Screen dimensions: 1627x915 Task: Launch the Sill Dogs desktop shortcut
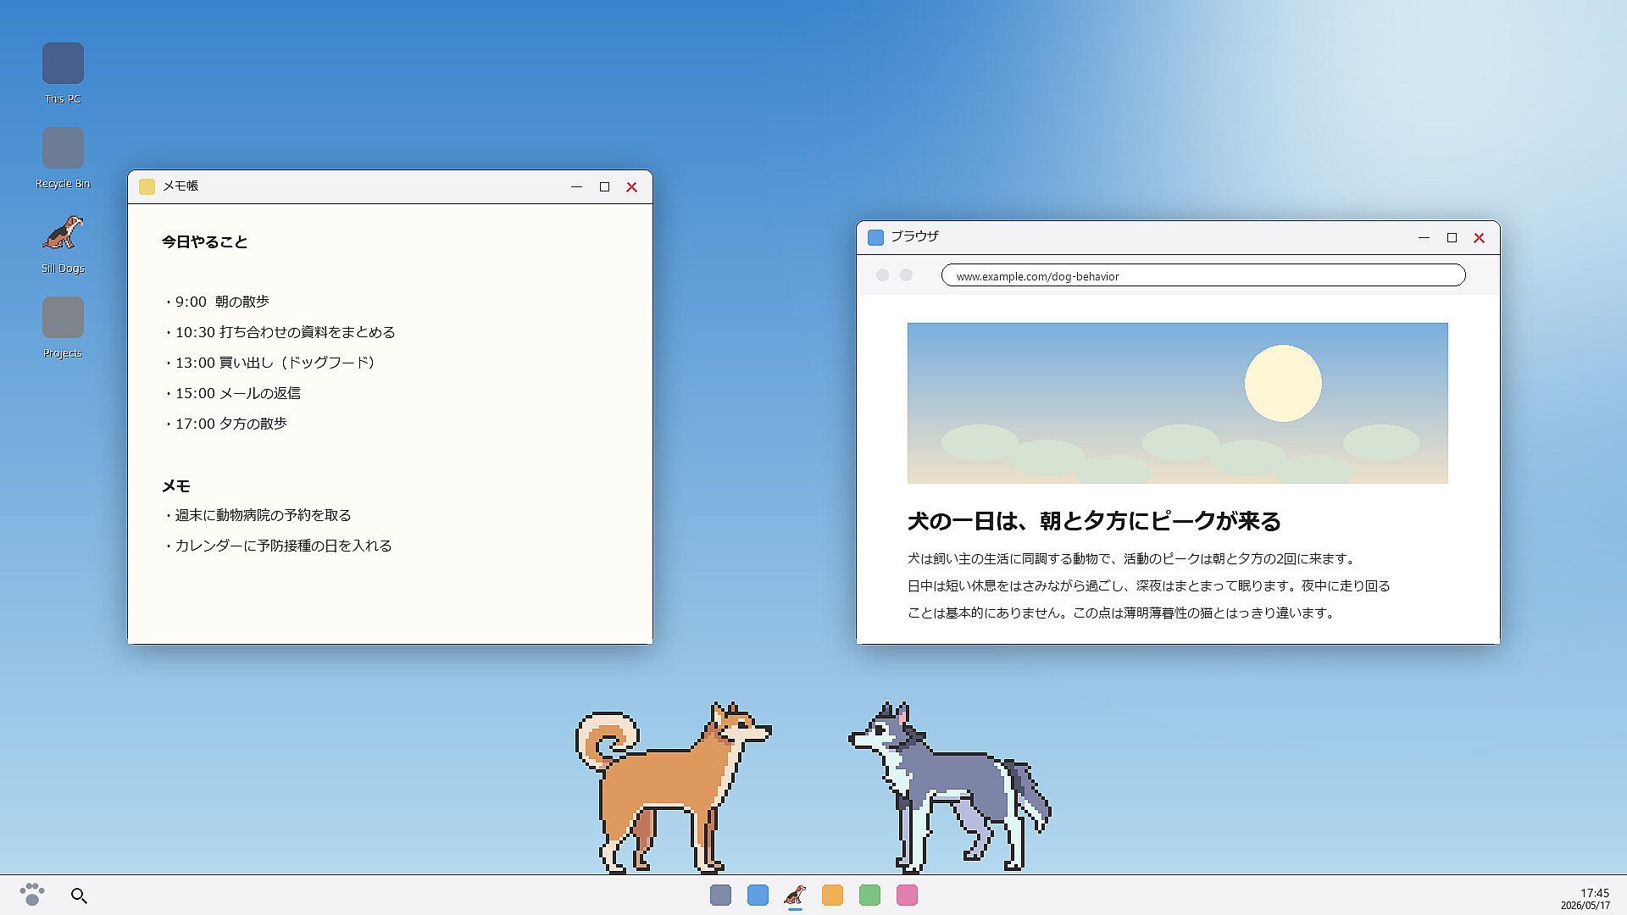pos(63,243)
